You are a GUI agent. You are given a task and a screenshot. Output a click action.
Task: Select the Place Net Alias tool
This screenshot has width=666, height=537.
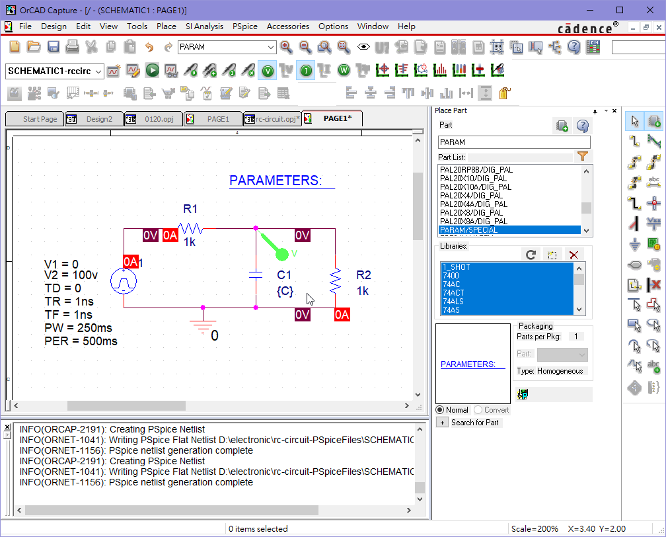[653, 182]
